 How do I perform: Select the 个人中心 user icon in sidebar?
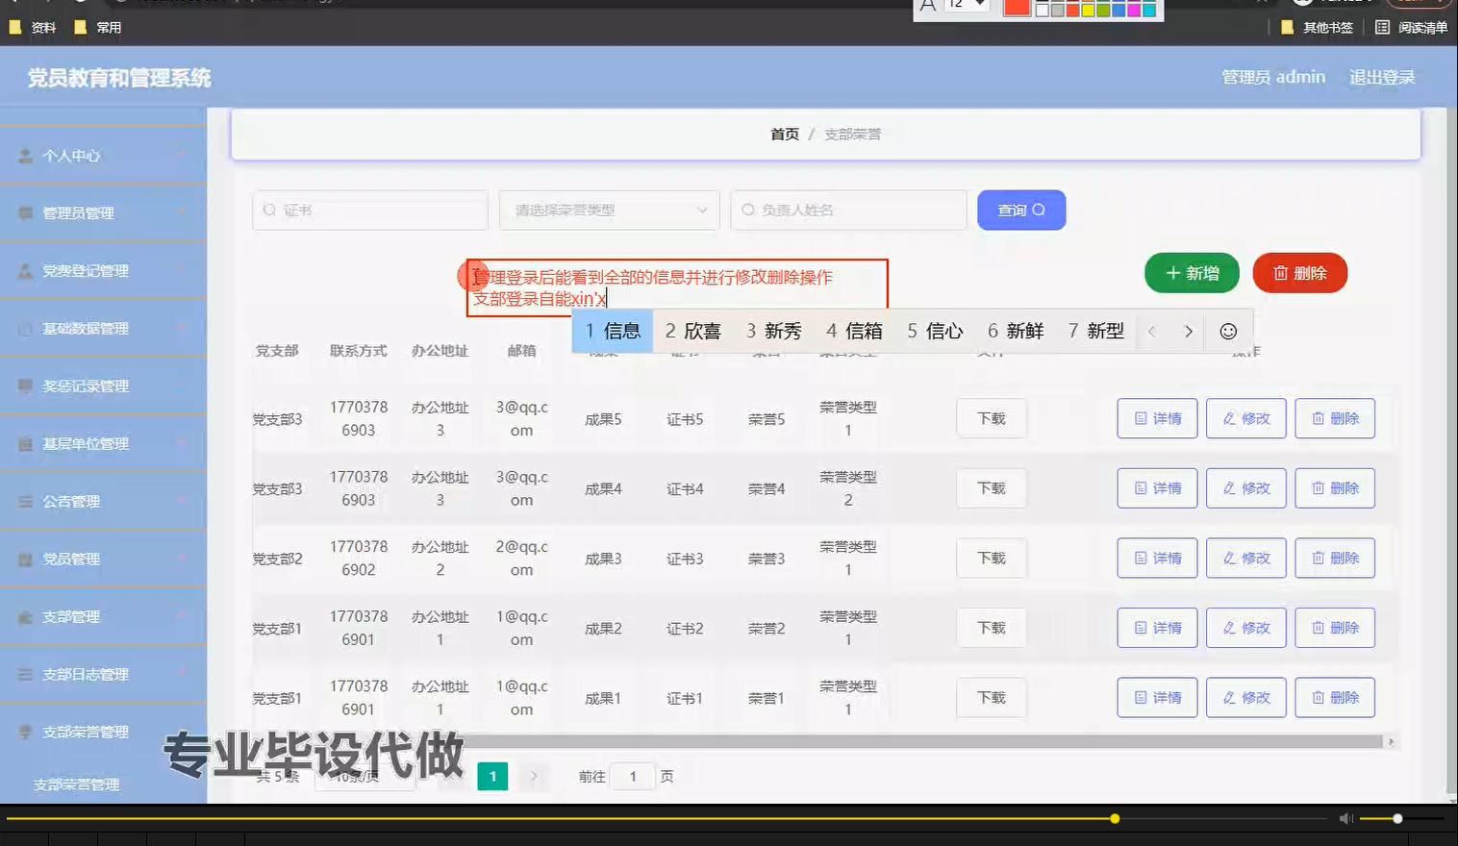point(24,155)
